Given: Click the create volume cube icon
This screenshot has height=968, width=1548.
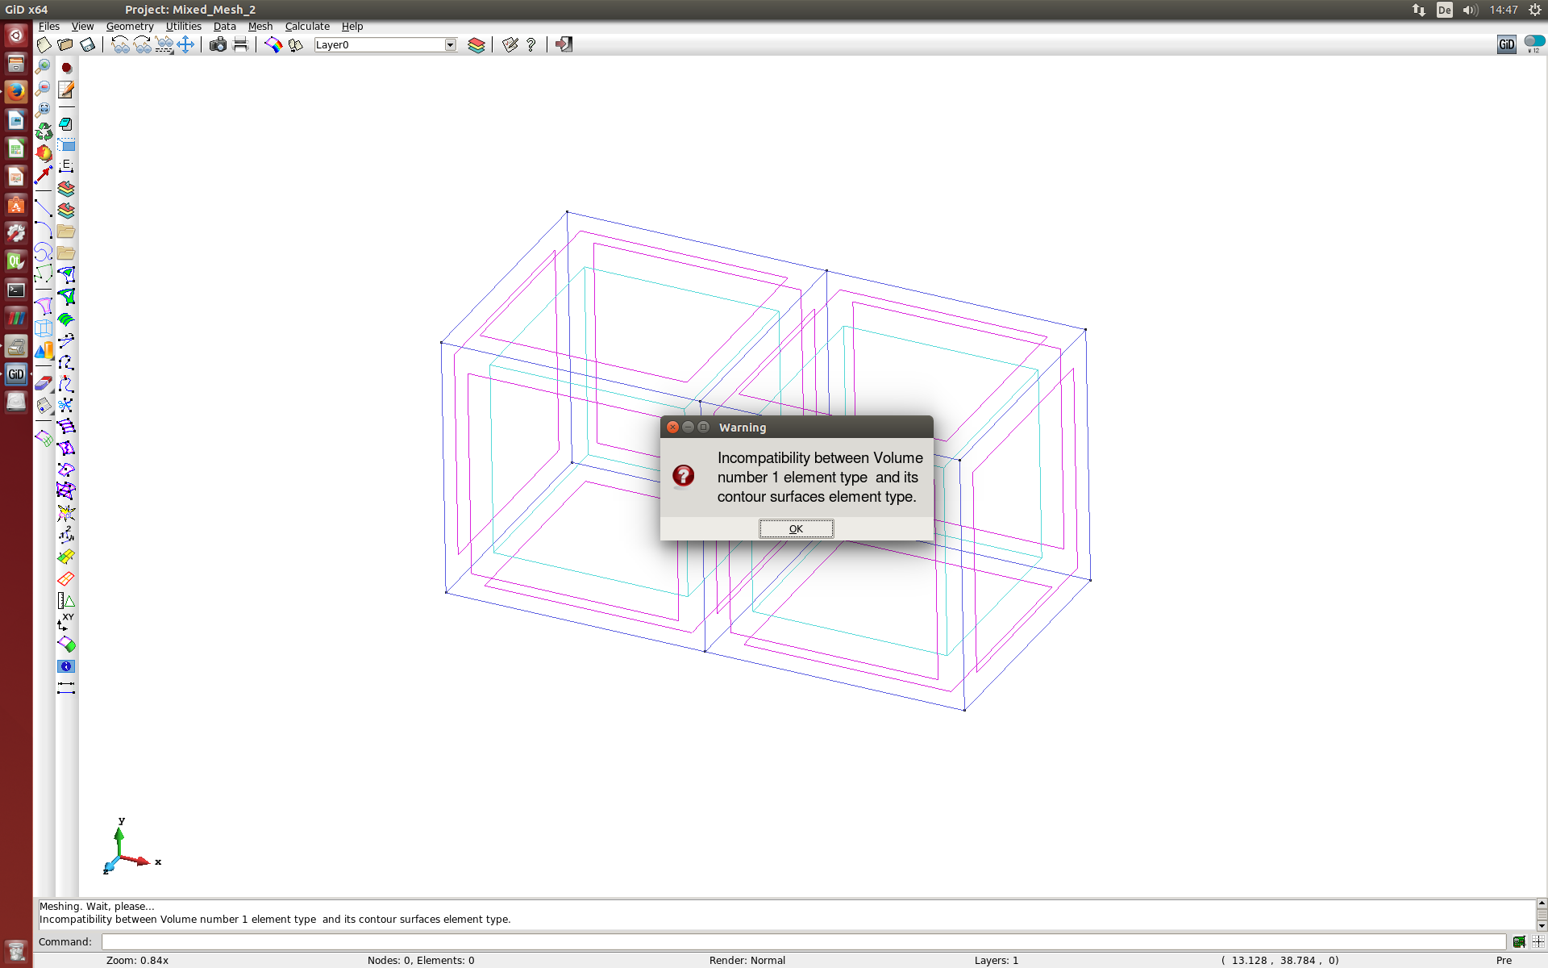Looking at the screenshot, I should [x=44, y=328].
